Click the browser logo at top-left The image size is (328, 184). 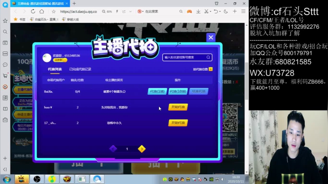point(5,4)
